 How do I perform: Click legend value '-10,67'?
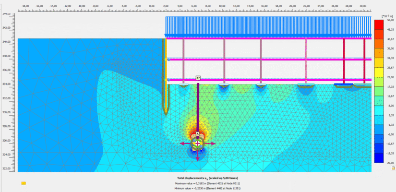tap(390, 144)
